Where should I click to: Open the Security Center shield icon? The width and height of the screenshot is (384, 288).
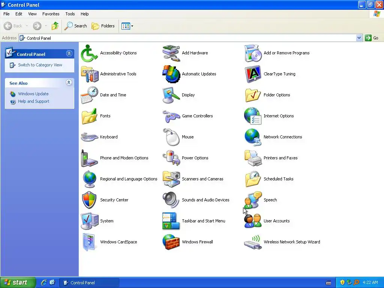89,200
